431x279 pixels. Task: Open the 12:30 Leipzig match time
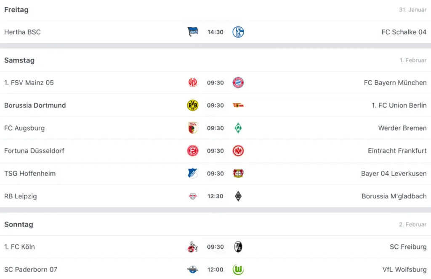pyautogui.click(x=215, y=196)
